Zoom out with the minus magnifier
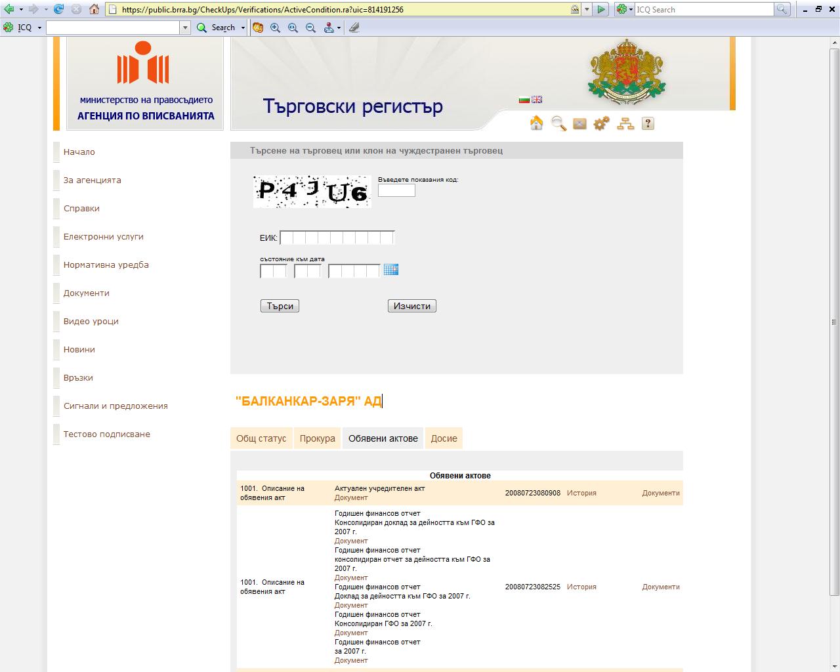840x672 pixels. point(311,28)
